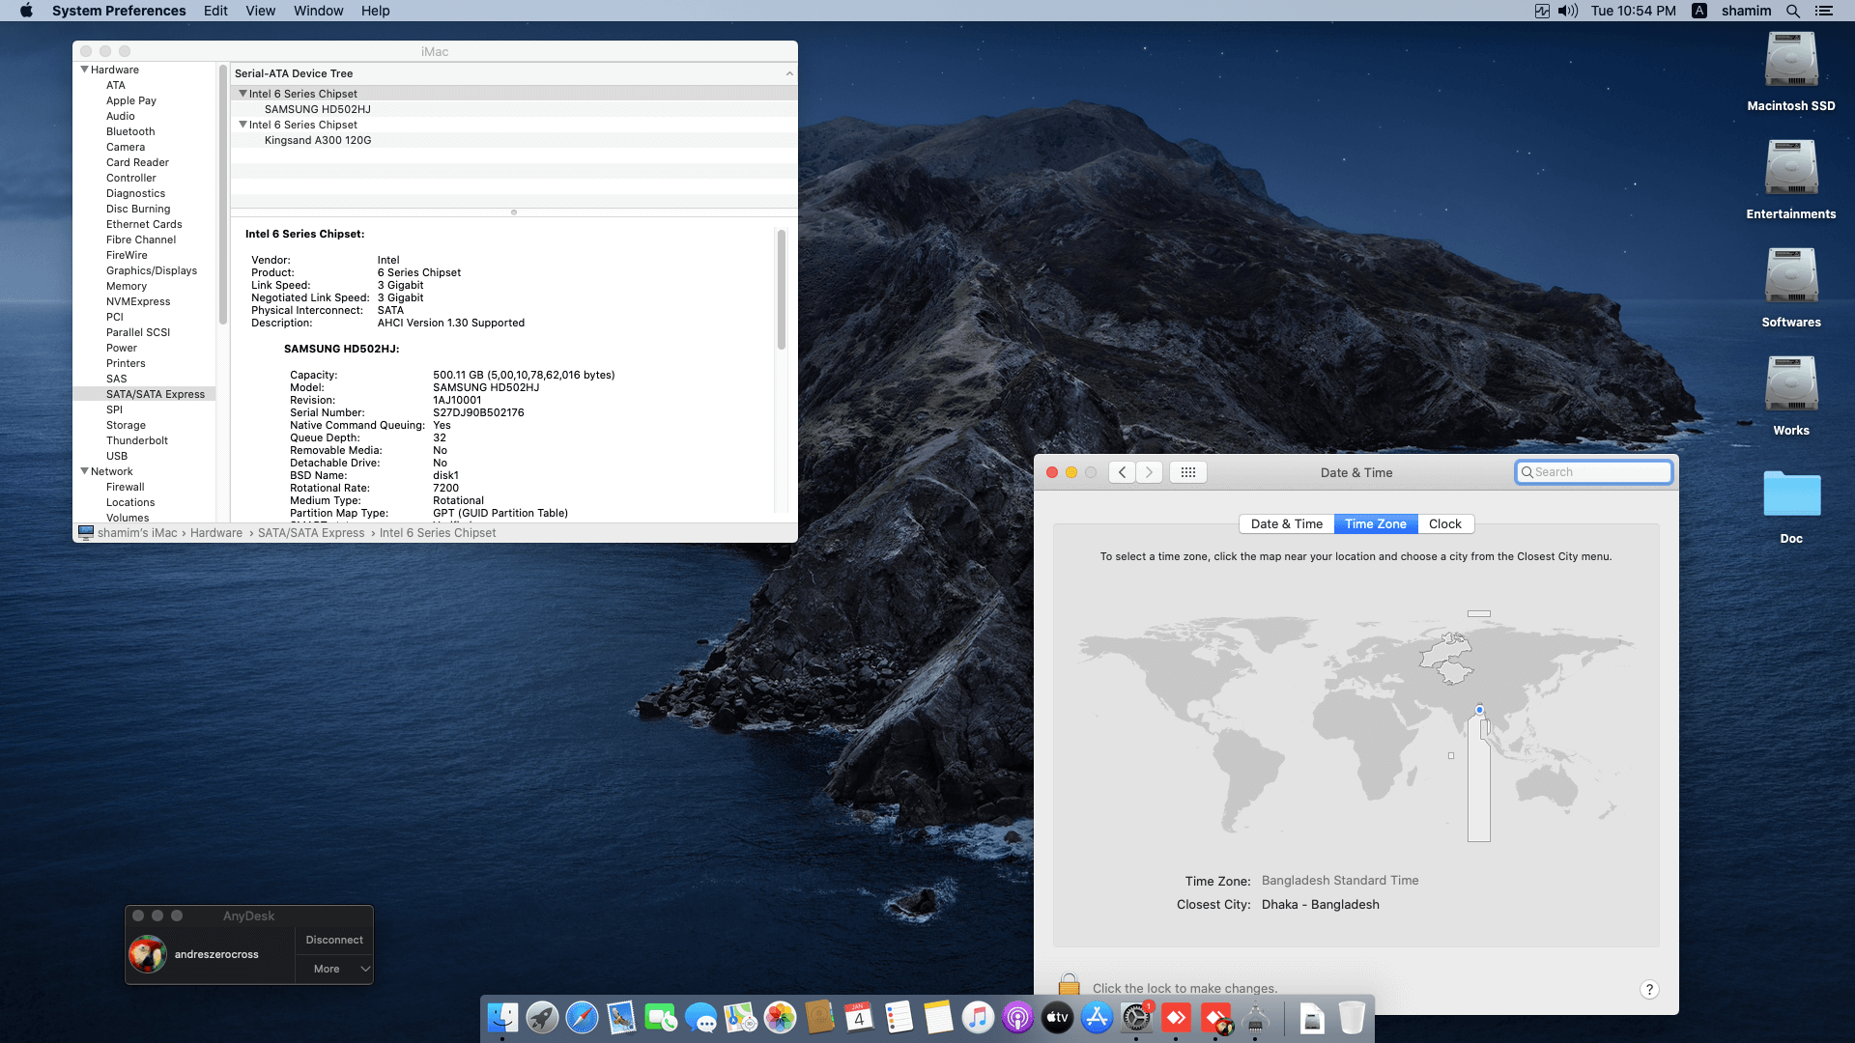
Task: Open Podcasts from the dock
Action: [x=1017, y=1017]
